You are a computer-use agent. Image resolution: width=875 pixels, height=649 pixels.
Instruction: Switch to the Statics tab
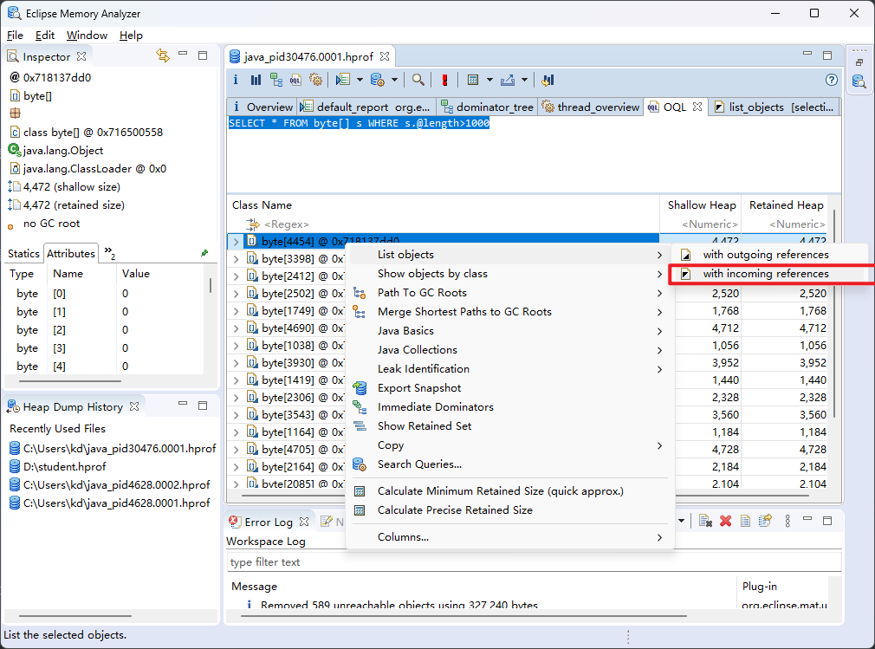click(23, 253)
